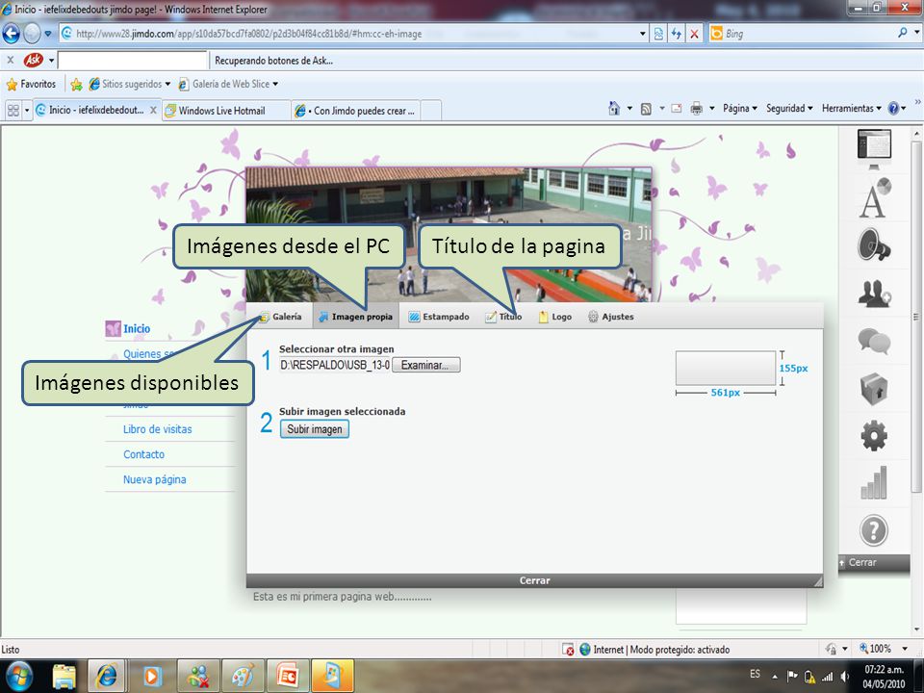Open the Jimdo megaphone blog icon

tap(875, 244)
